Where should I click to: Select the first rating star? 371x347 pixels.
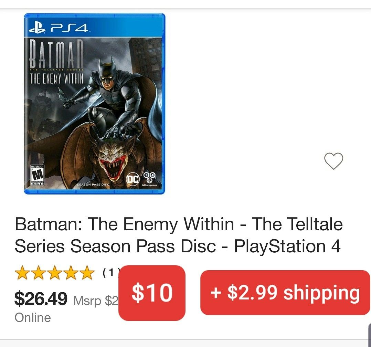(22, 272)
